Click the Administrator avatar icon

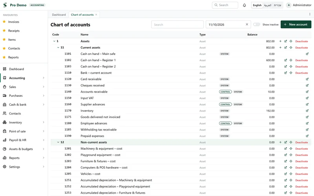(x=288, y=5)
